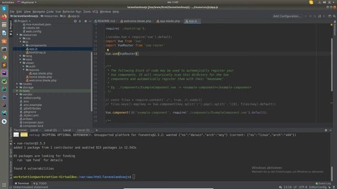Screen dimensions: 337x189
Task: Toggle the Project tool window side tab
Action: pos(11,28)
